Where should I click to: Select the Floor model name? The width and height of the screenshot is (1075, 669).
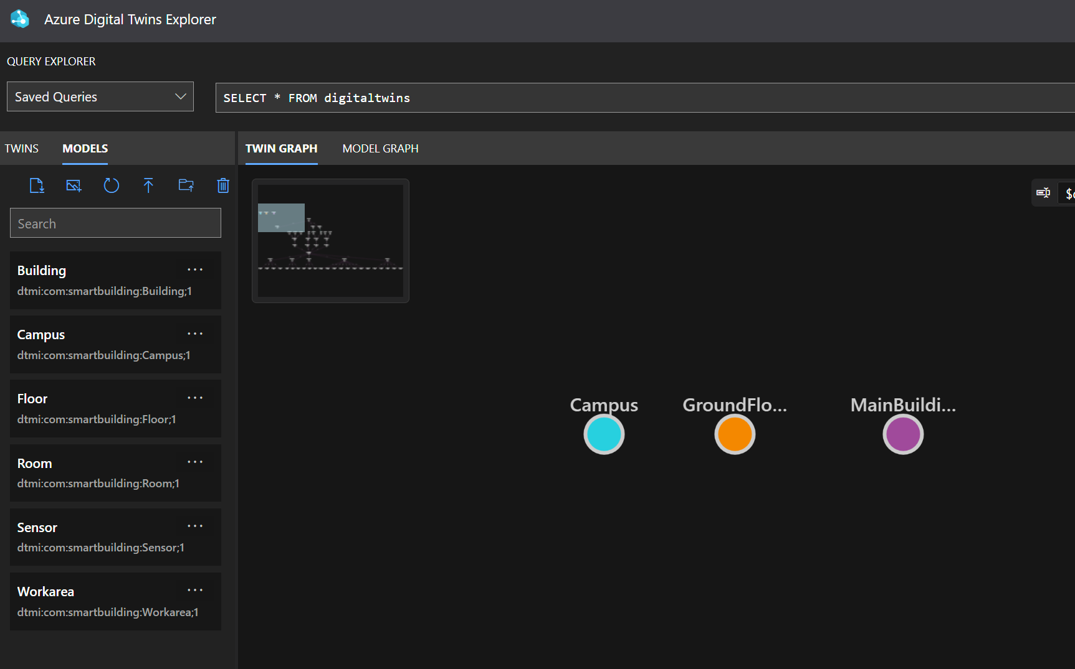click(32, 399)
